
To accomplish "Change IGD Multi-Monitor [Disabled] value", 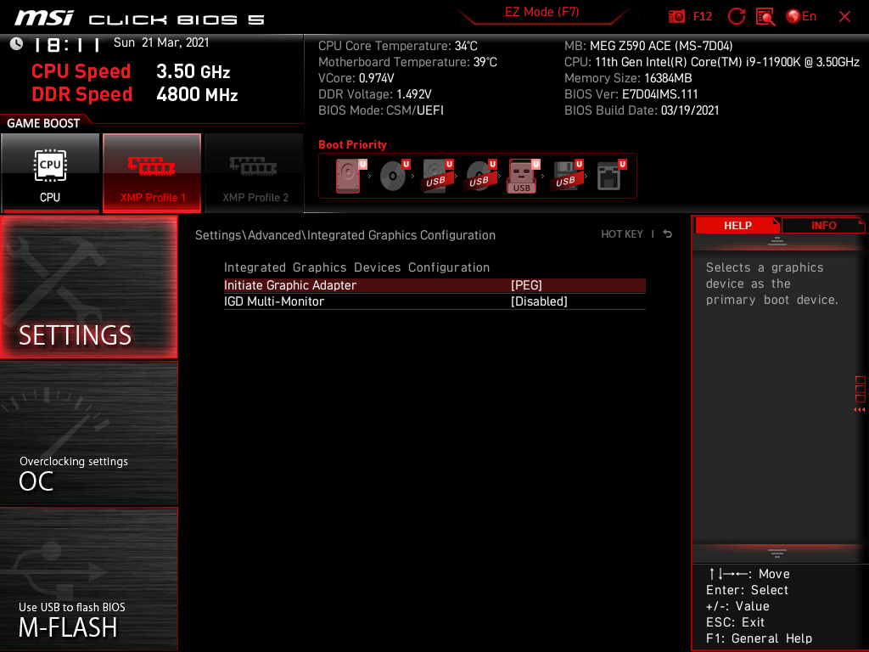I will point(539,301).
